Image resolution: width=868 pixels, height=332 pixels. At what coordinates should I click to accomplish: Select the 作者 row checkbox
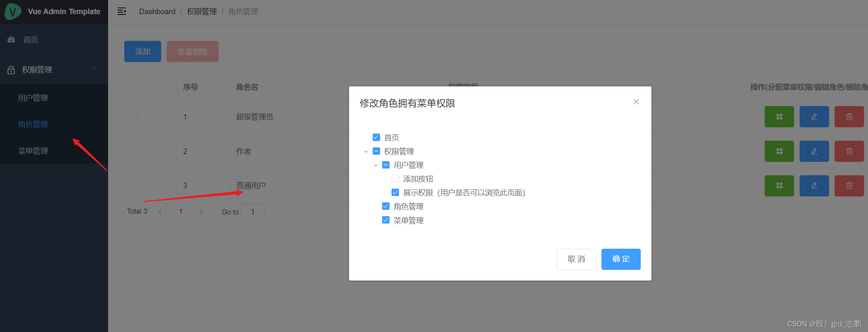tap(134, 151)
